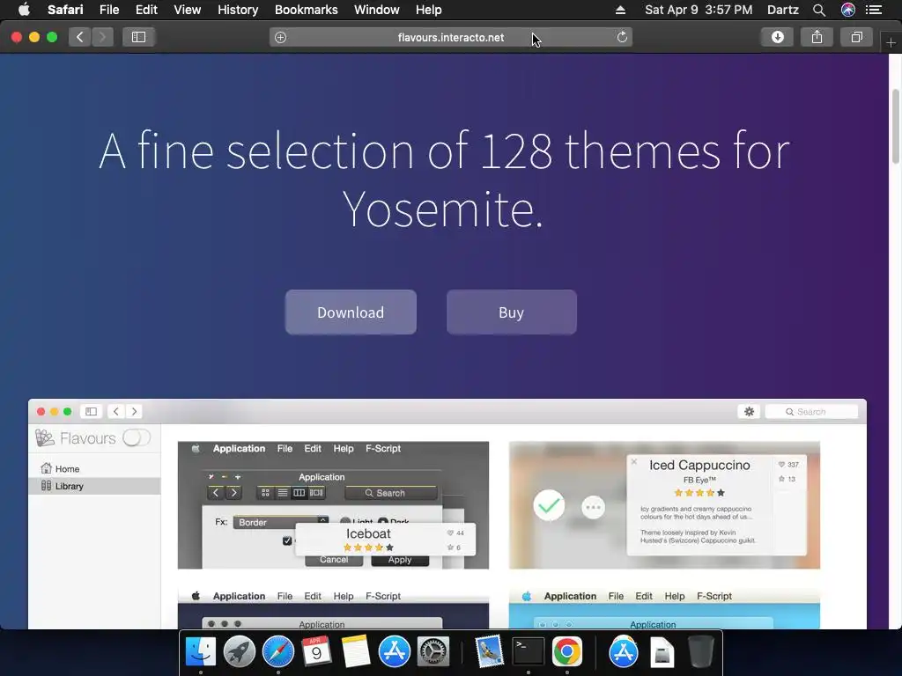Go forward in Safari
Screen dimensions: 902x676
pos(102,37)
